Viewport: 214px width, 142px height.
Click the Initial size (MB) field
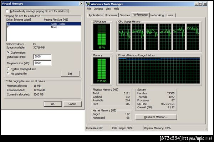click(x=42, y=57)
